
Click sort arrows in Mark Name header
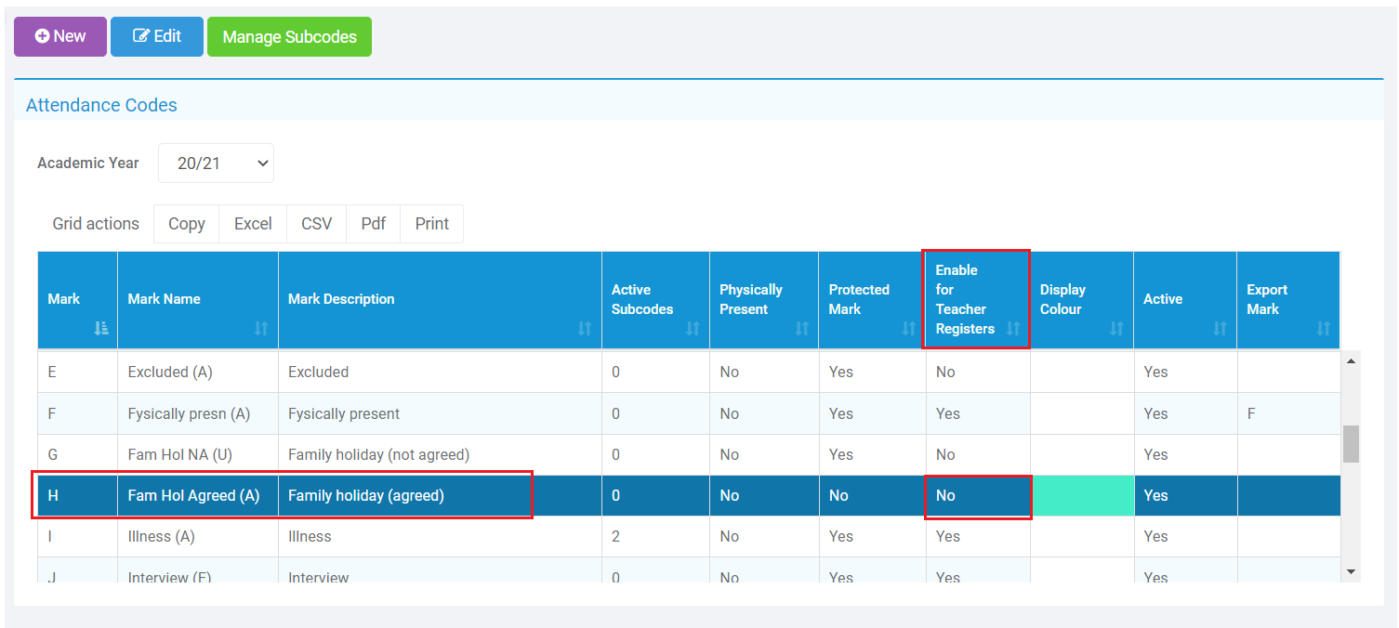coord(261,328)
